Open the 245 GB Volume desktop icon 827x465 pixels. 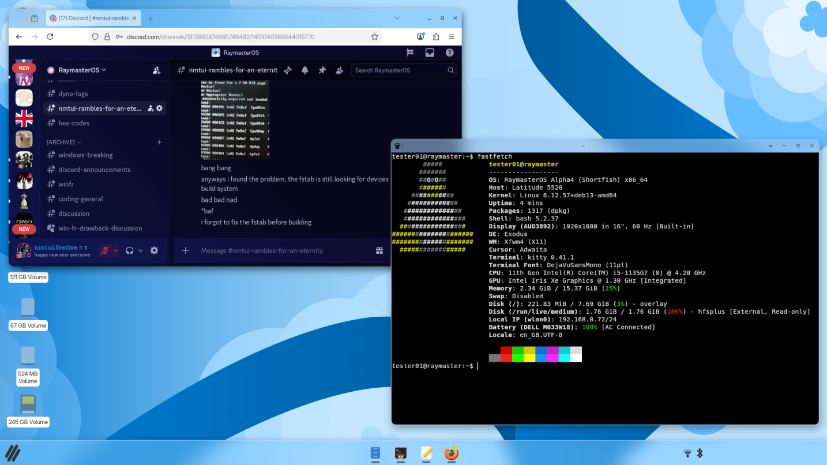[x=28, y=410]
